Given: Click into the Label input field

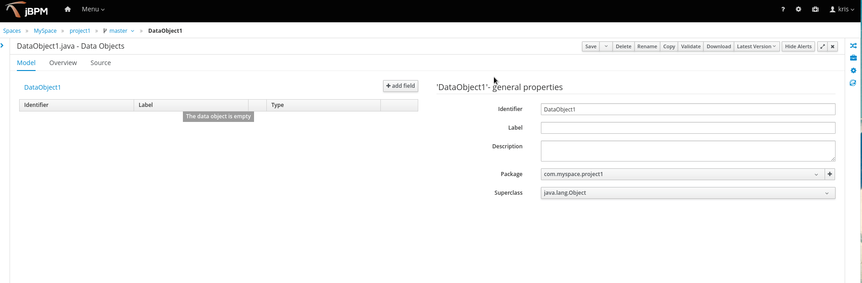Looking at the screenshot, I should 688,128.
